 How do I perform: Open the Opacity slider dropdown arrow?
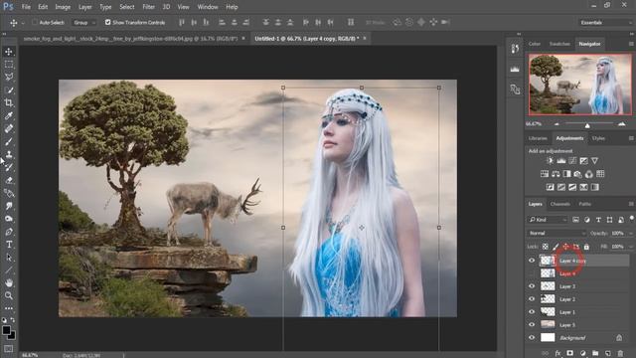(631, 234)
